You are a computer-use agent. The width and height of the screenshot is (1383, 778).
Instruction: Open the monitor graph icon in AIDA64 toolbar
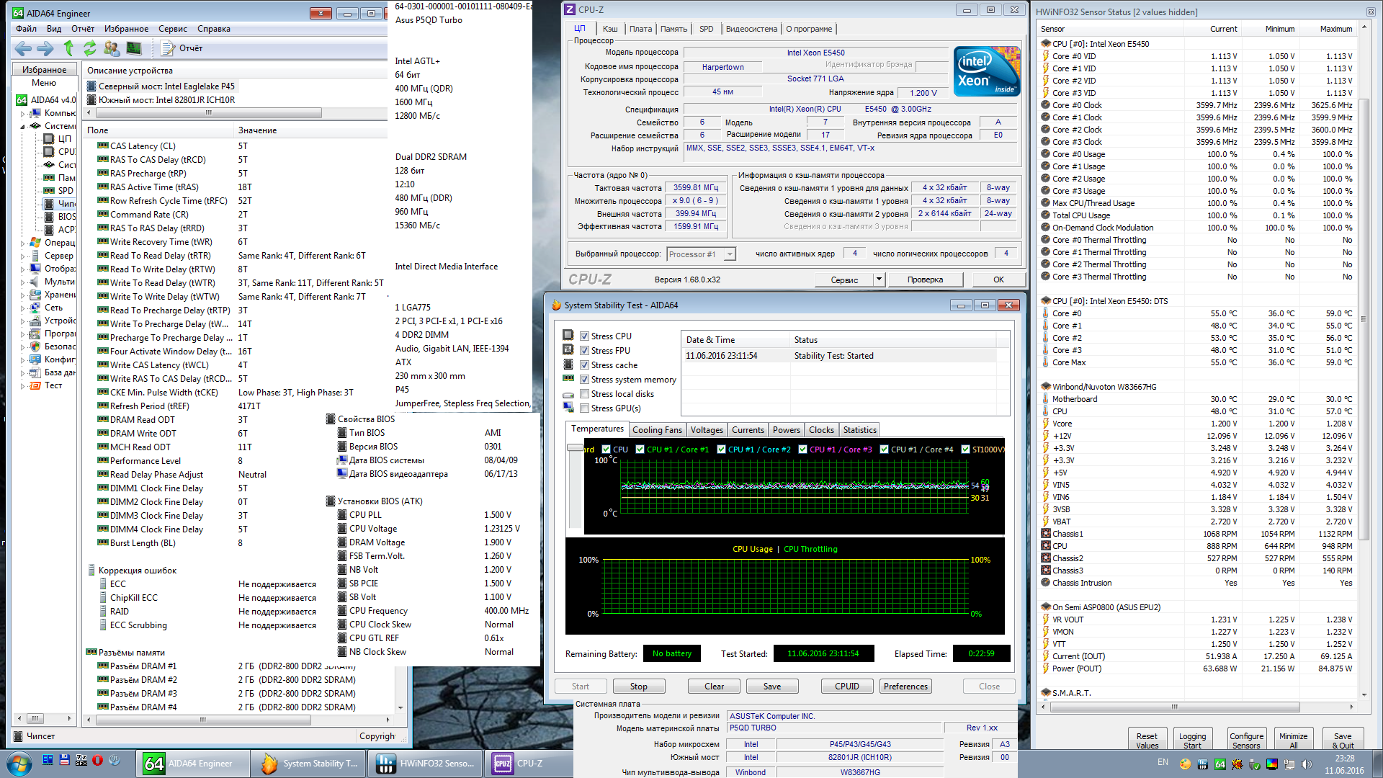[134, 48]
